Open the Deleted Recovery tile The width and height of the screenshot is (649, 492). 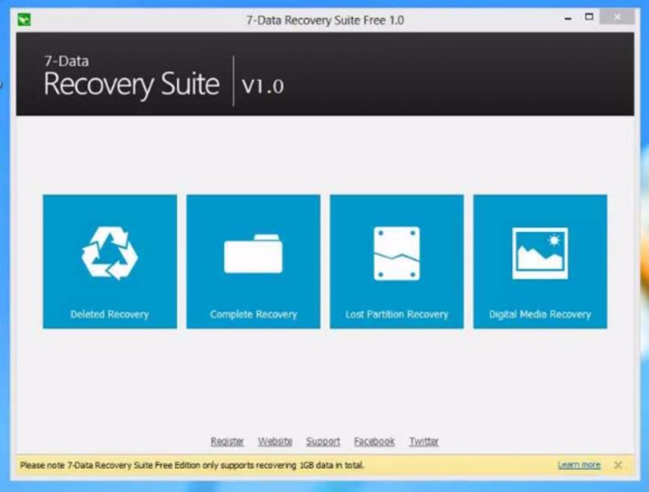pos(110,261)
